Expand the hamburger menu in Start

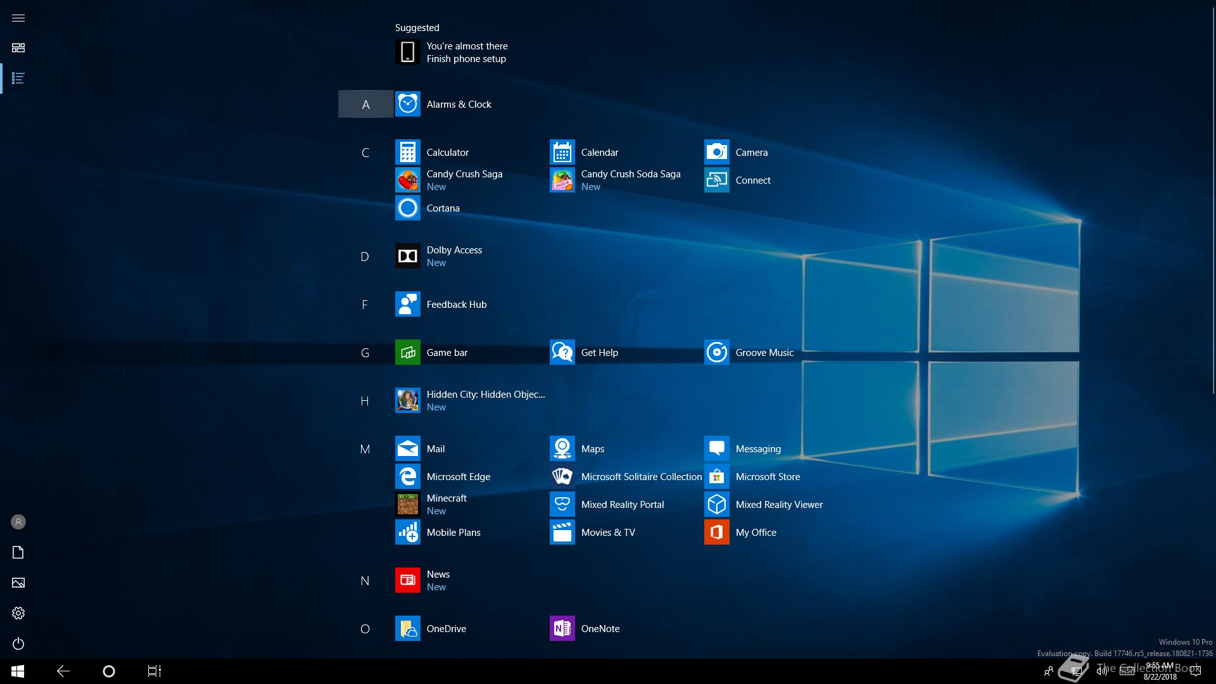pyautogui.click(x=18, y=18)
